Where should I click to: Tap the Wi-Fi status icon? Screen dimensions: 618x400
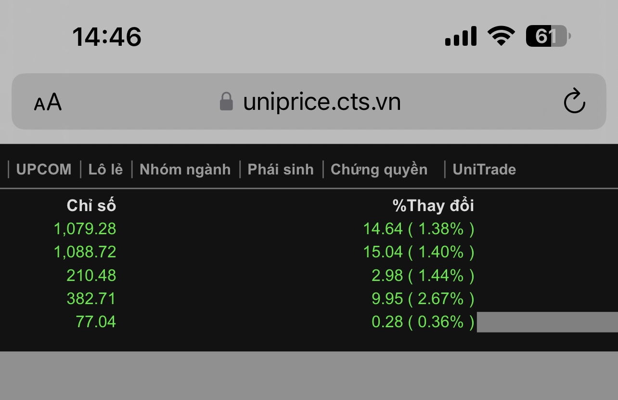point(501,36)
